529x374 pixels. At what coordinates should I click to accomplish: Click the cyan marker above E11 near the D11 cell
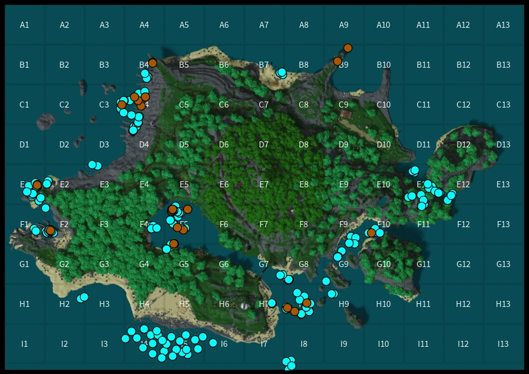(414, 171)
